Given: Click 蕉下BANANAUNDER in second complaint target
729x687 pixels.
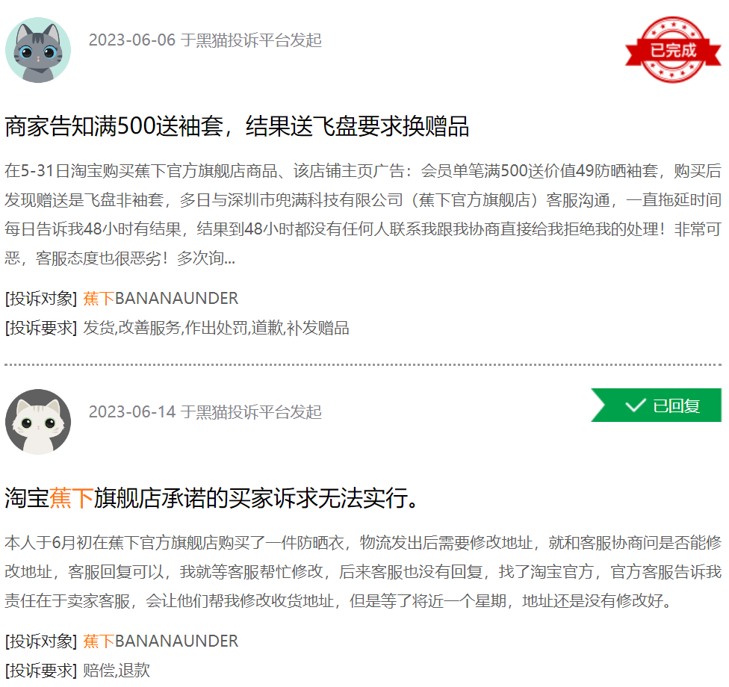Looking at the screenshot, I should (161, 641).
